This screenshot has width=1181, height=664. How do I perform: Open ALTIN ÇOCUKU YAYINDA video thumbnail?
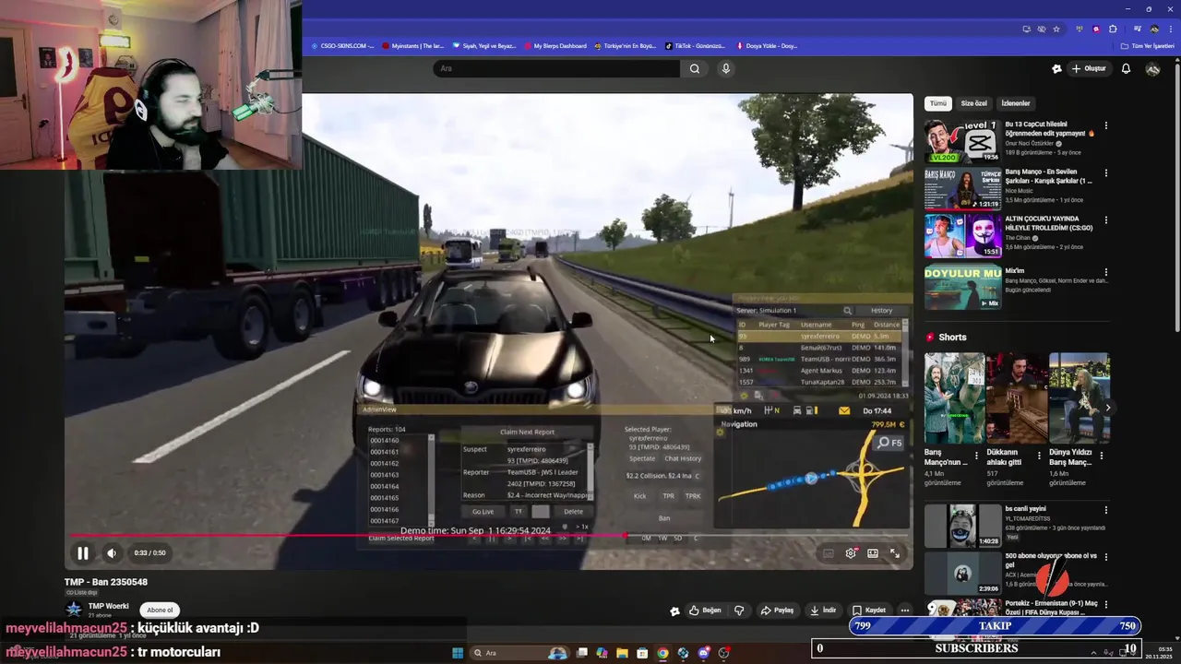tap(962, 236)
